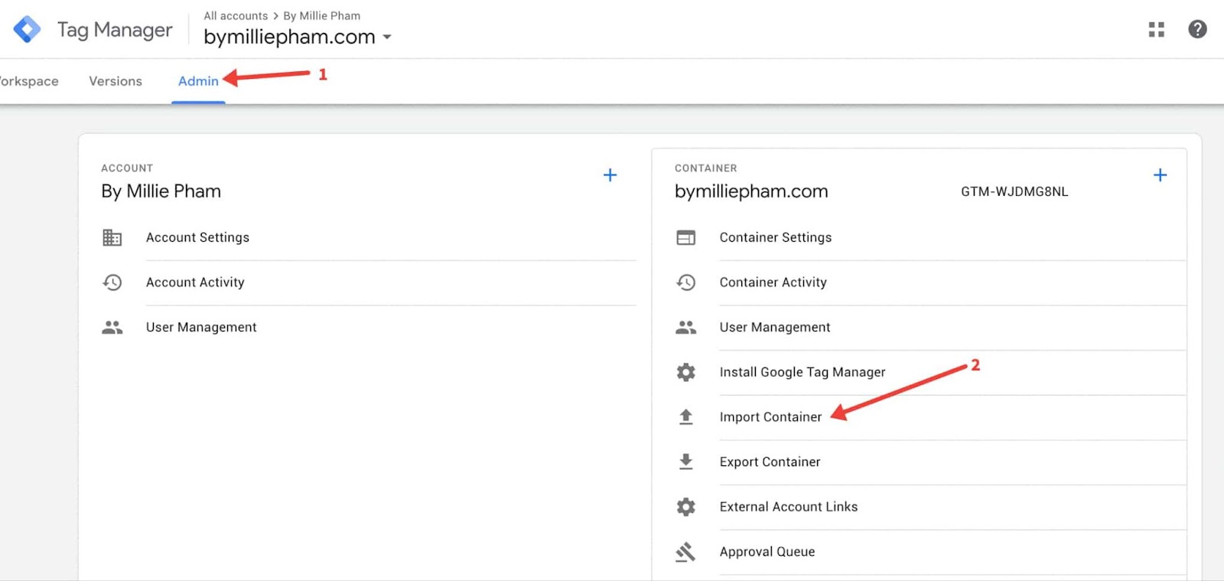Select the Admin tab
Screen dimensions: 1224x581
[x=198, y=81]
